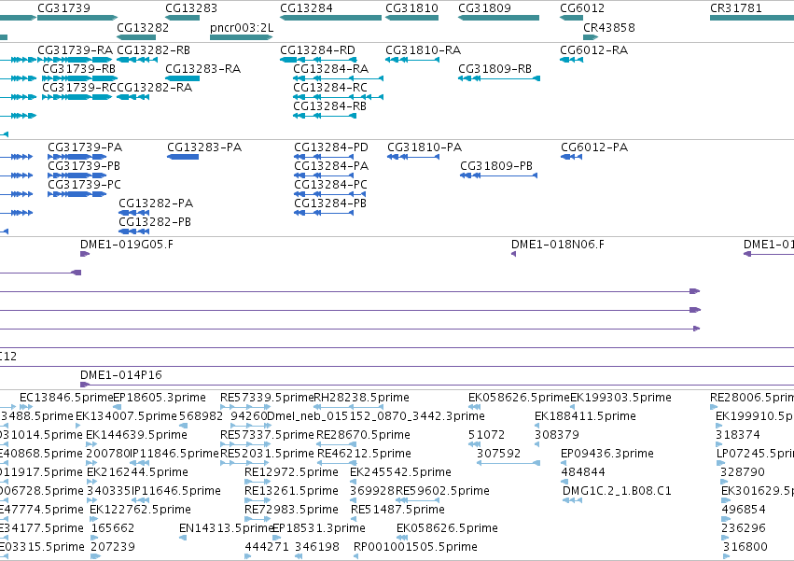Select the CG13282-PA protein label
Screen dimensions: 794x561
click(x=156, y=203)
